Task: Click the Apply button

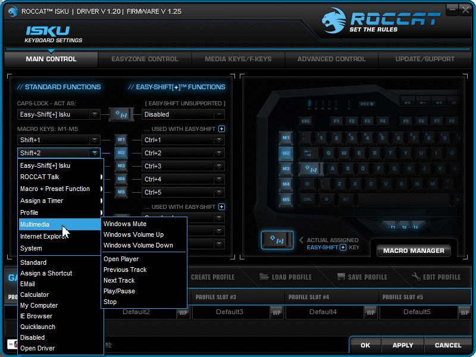Action: (403, 345)
